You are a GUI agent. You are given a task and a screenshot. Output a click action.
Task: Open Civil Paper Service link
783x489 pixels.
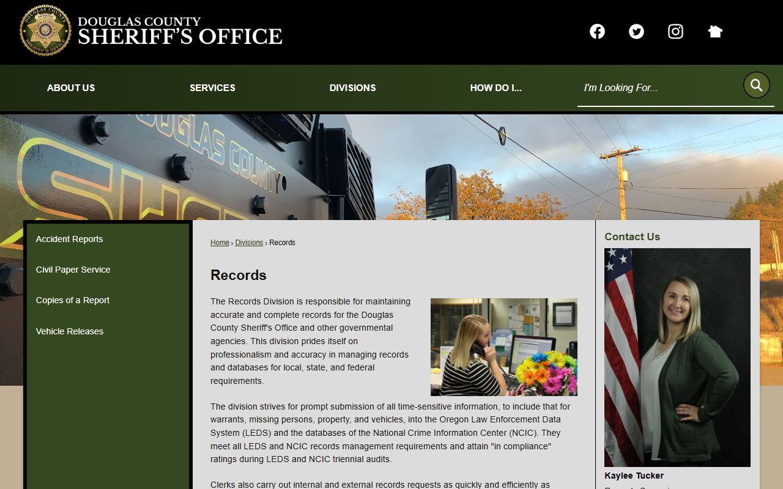pyautogui.click(x=73, y=270)
